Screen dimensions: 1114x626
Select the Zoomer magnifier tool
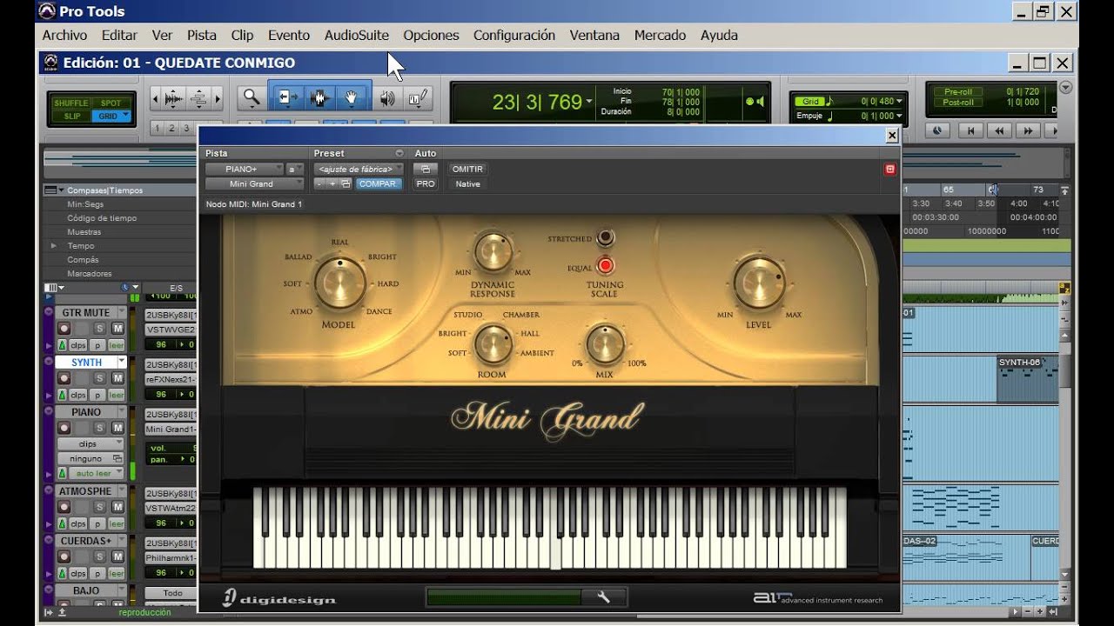(252, 98)
